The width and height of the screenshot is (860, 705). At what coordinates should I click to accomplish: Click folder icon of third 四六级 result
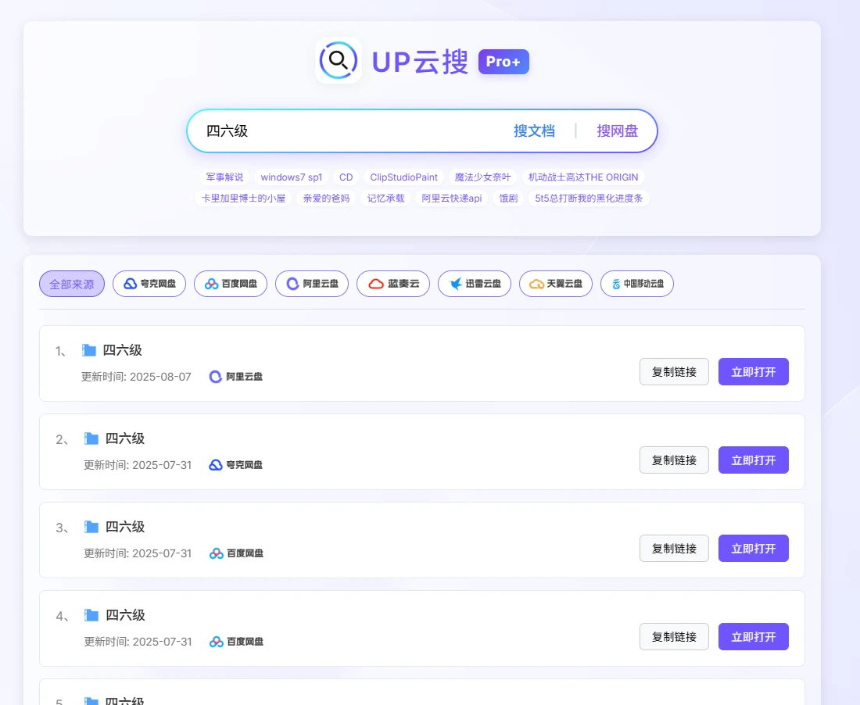(91, 527)
